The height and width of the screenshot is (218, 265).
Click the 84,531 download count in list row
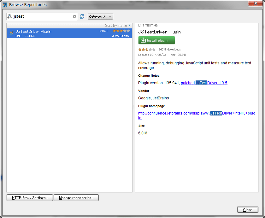pos(103,31)
